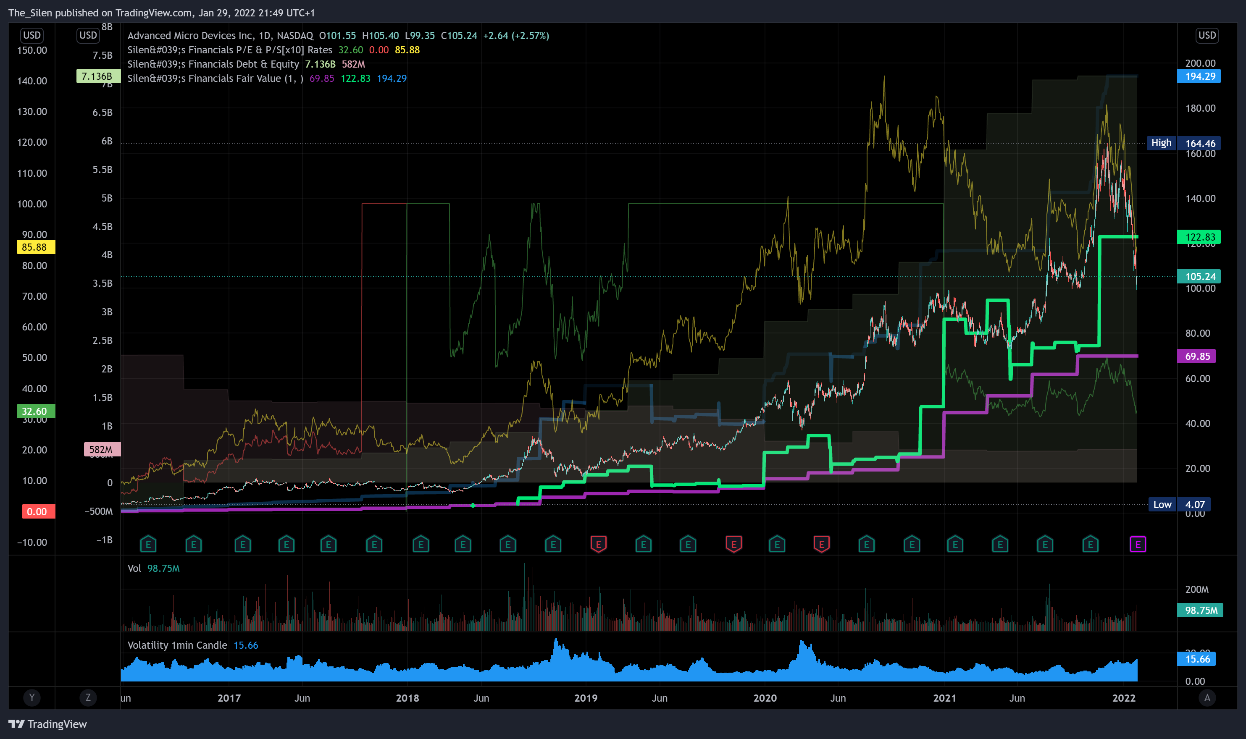This screenshot has width=1246, height=739.
Task: Click the earnings marker just right of 2021
Action: [955, 544]
